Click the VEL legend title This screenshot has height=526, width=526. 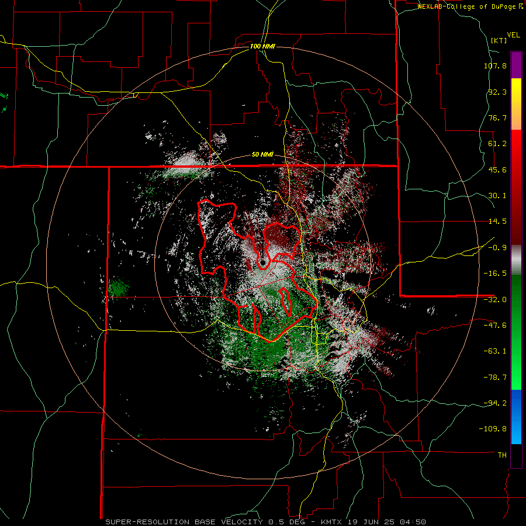513,35
